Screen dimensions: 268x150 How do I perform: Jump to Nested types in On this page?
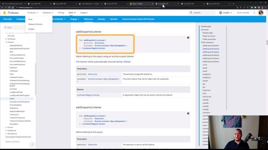point(208,33)
